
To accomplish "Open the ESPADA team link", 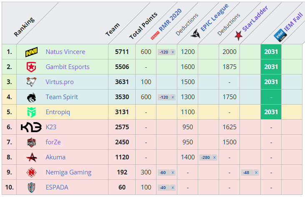I will pos(57,187).
